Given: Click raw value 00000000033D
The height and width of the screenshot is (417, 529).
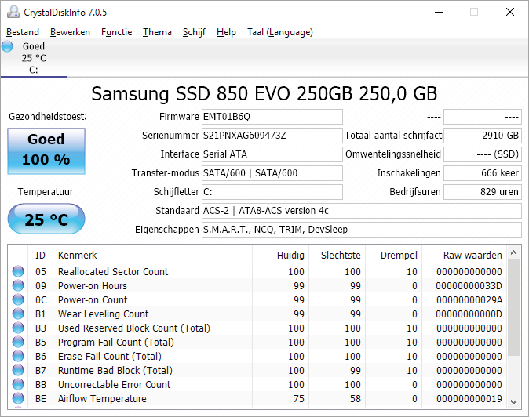Looking at the screenshot, I should (x=469, y=285).
